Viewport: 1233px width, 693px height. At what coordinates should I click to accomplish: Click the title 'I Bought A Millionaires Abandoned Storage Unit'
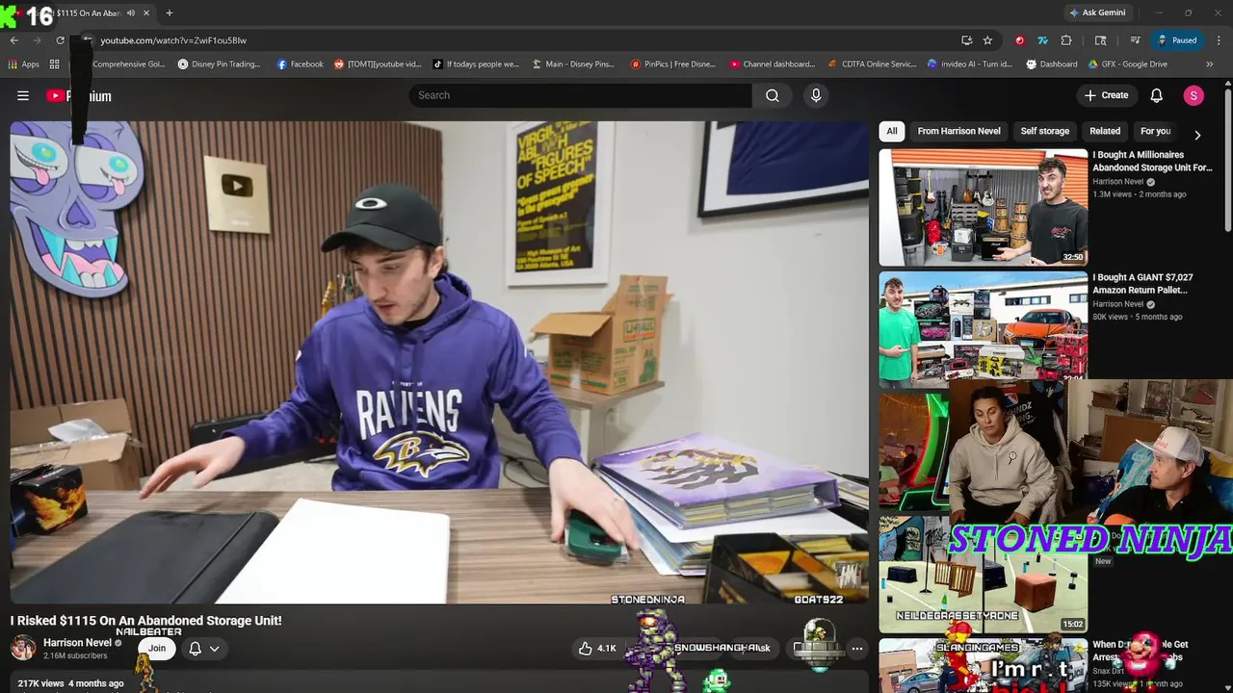coord(1152,161)
